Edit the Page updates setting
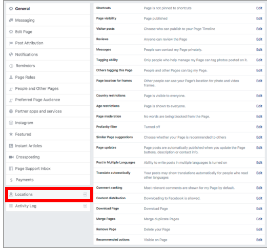 click(259, 148)
